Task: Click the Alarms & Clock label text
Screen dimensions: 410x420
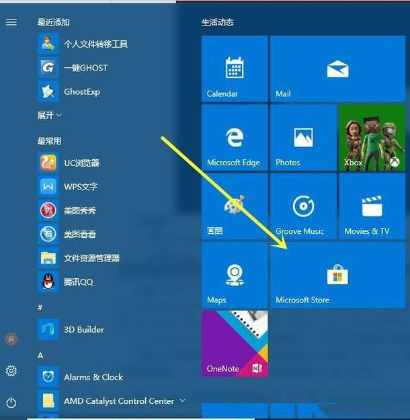Action: point(93,378)
